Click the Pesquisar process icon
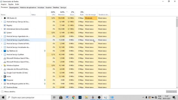The width and height of the screenshot is (178, 100). [5, 80]
